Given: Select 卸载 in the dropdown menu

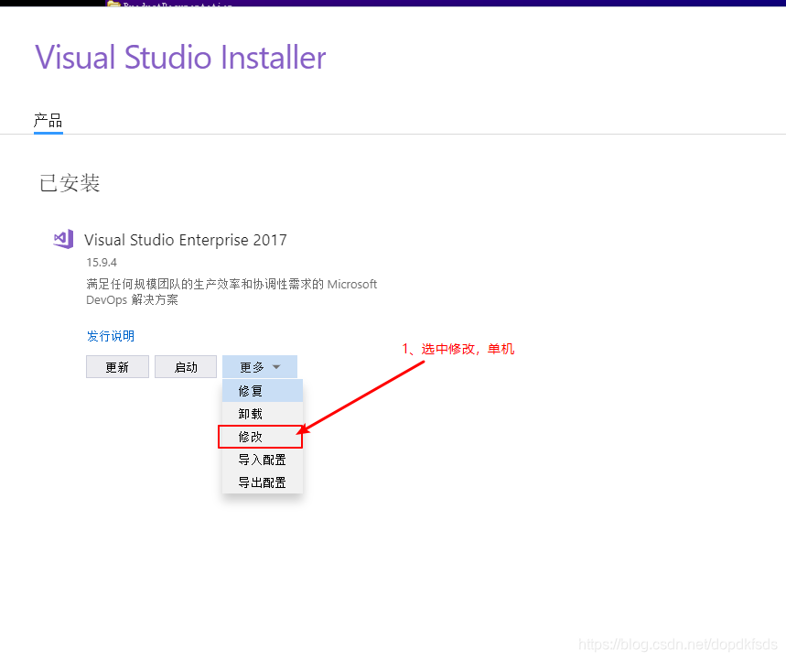Looking at the screenshot, I should tap(263, 414).
